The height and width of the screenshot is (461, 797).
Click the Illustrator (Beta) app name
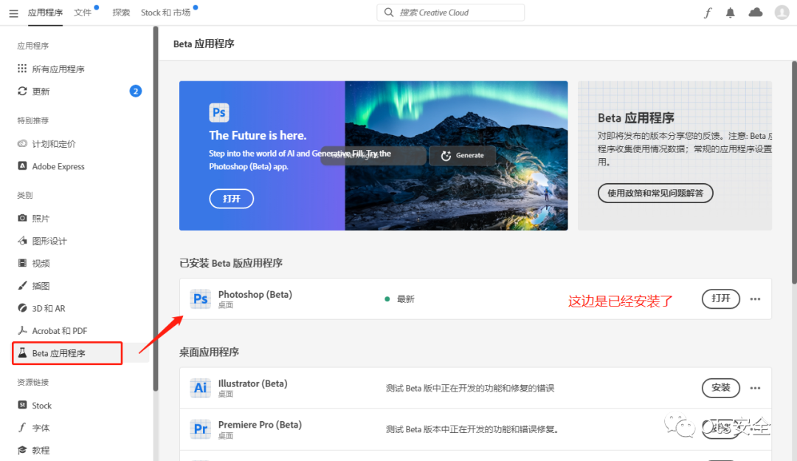tap(252, 383)
